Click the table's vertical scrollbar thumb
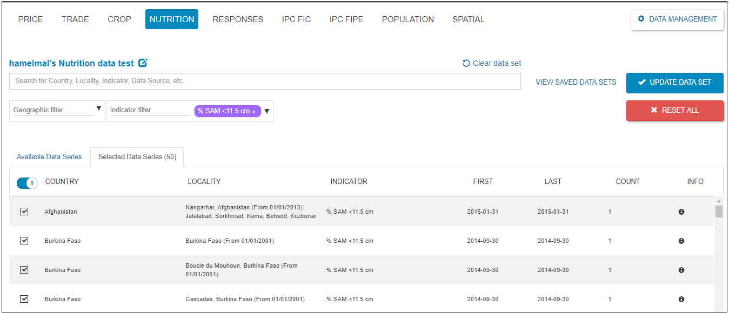The width and height of the screenshot is (729, 313). (718, 211)
